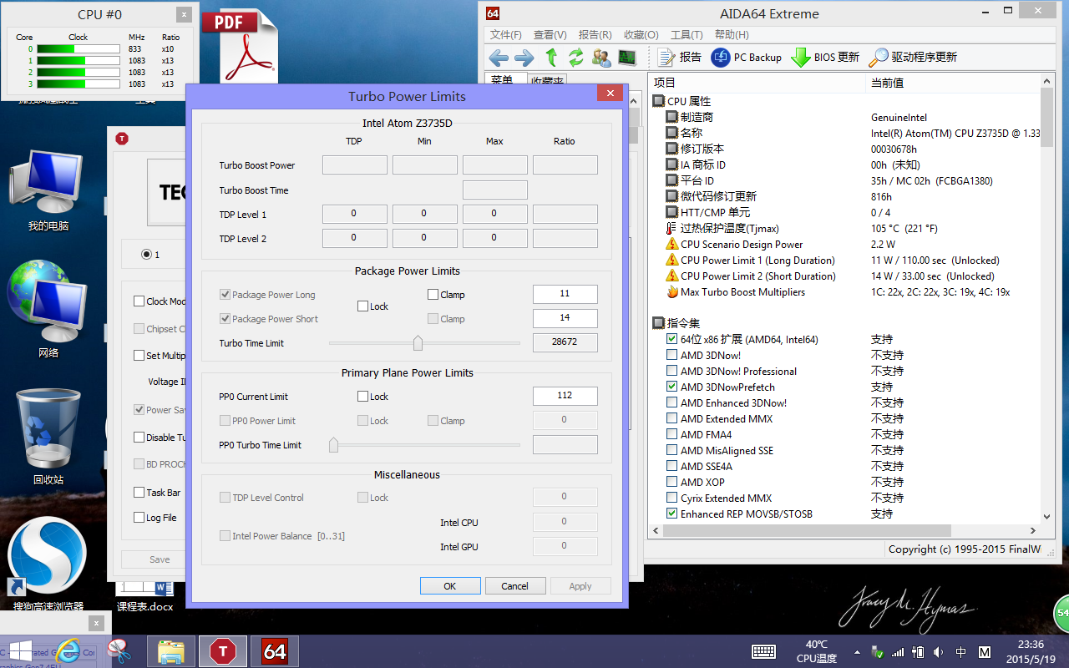Refresh the AIDA64 page with green arrows
The height and width of the screenshot is (668, 1069).
tap(576, 58)
